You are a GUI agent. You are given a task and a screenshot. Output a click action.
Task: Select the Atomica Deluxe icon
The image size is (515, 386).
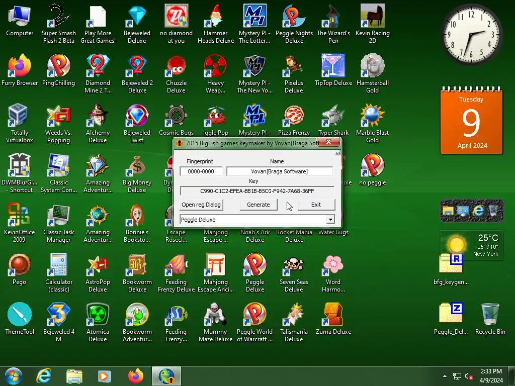[x=98, y=323]
